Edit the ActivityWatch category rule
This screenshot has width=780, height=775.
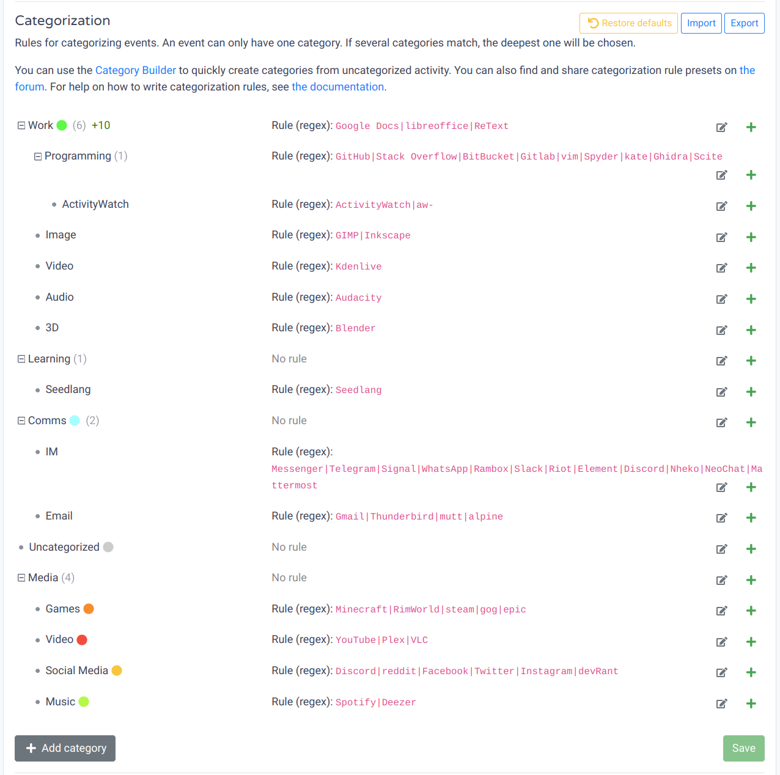pos(721,206)
